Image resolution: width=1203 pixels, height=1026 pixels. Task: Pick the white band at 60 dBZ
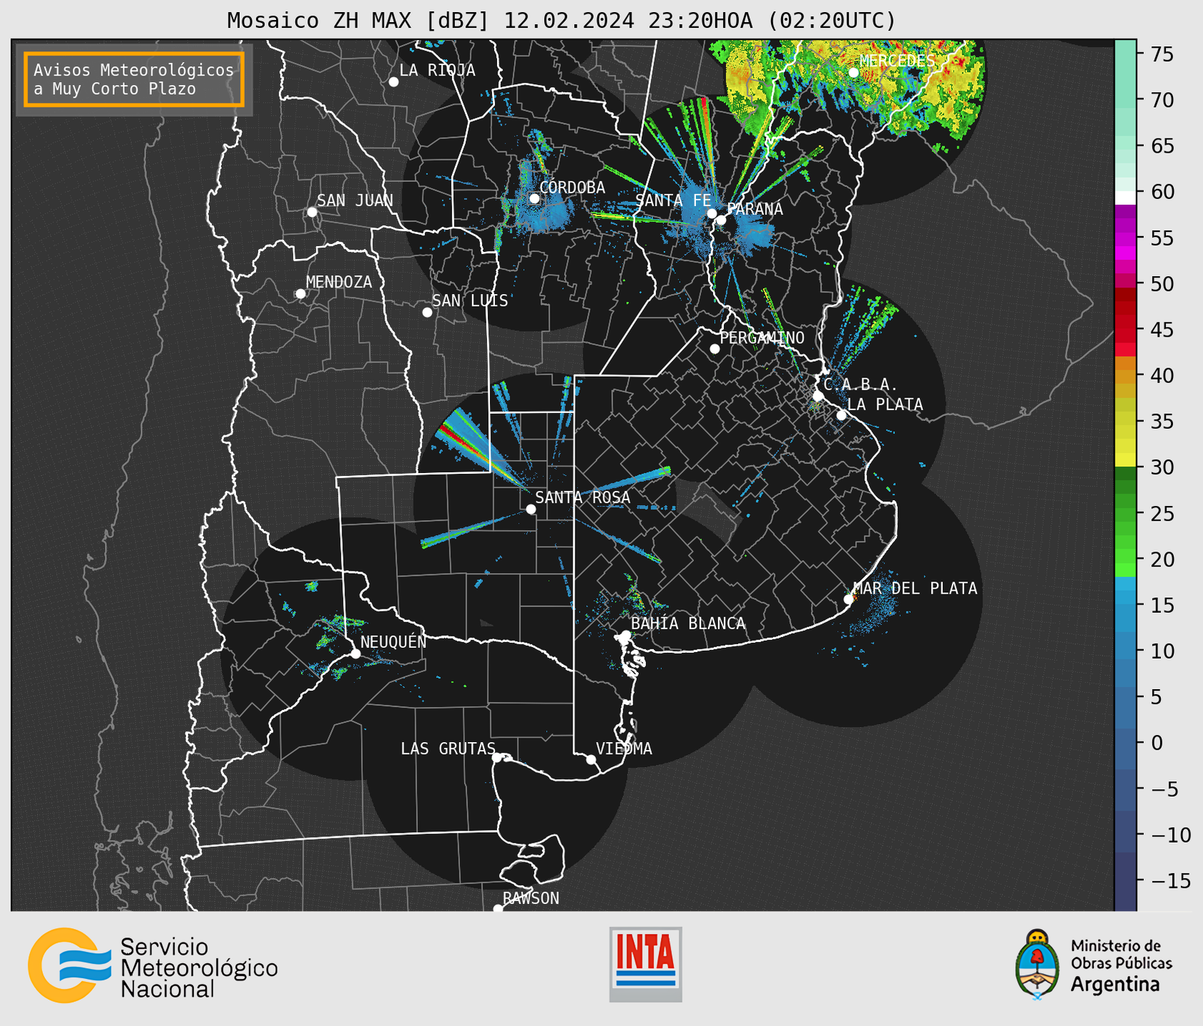tap(1125, 197)
